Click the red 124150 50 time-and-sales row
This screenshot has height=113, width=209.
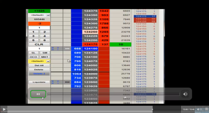pos(145,19)
